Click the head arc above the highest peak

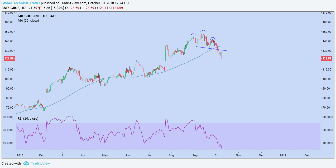203,31
